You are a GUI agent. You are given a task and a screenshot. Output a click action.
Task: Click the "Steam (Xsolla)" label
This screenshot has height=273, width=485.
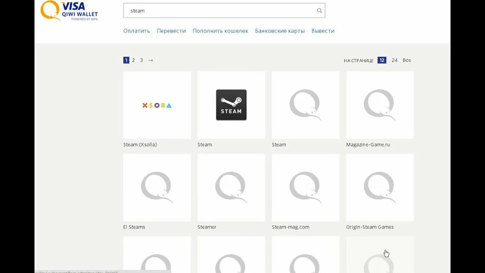point(140,144)
